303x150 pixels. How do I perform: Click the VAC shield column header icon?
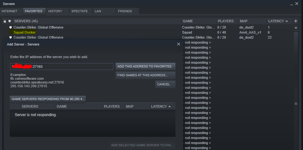pos(10,21)
